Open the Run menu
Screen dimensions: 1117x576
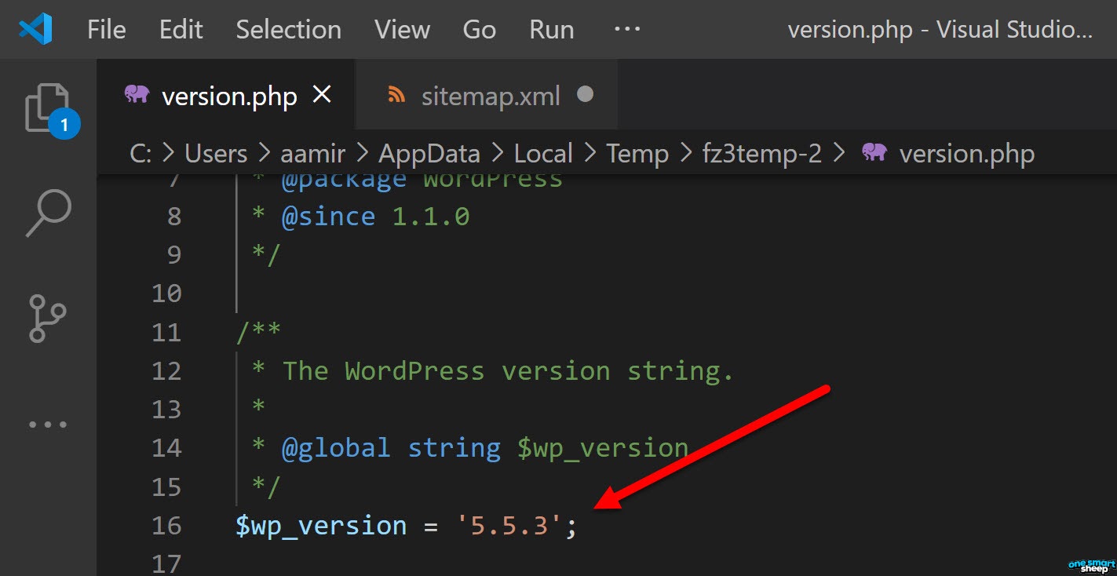[x=551, y=30]
